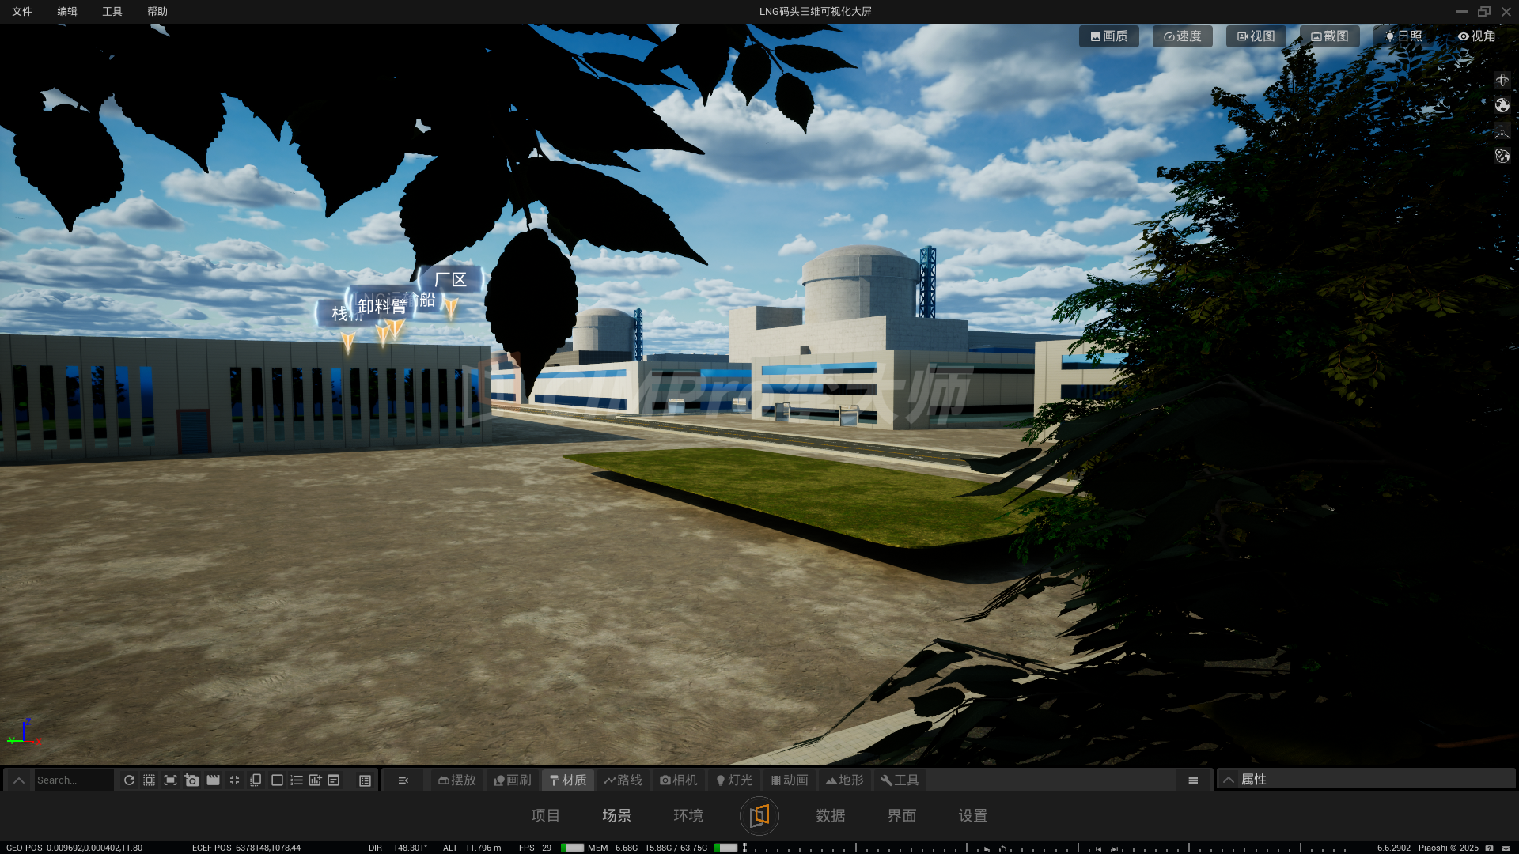Screen dimensions: 1519x854
Task: Open the 文件 menu
Action: click(x=22, y=11)
